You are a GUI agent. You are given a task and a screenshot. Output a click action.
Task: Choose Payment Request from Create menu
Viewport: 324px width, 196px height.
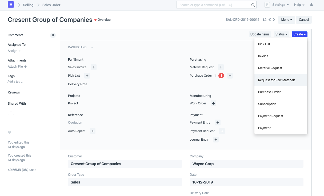click(271, 116)
